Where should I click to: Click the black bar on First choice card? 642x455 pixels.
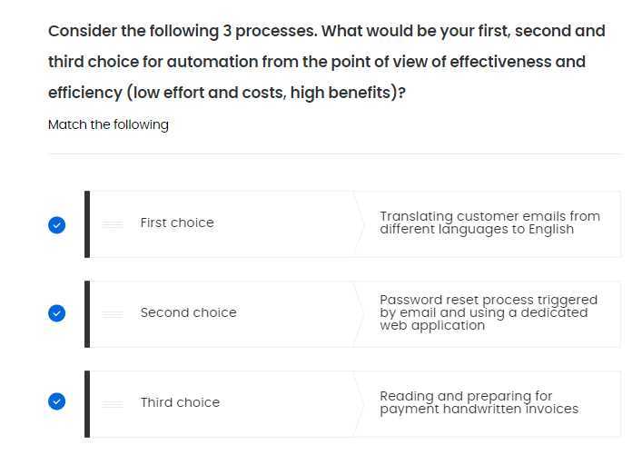(x=87, y=224)
